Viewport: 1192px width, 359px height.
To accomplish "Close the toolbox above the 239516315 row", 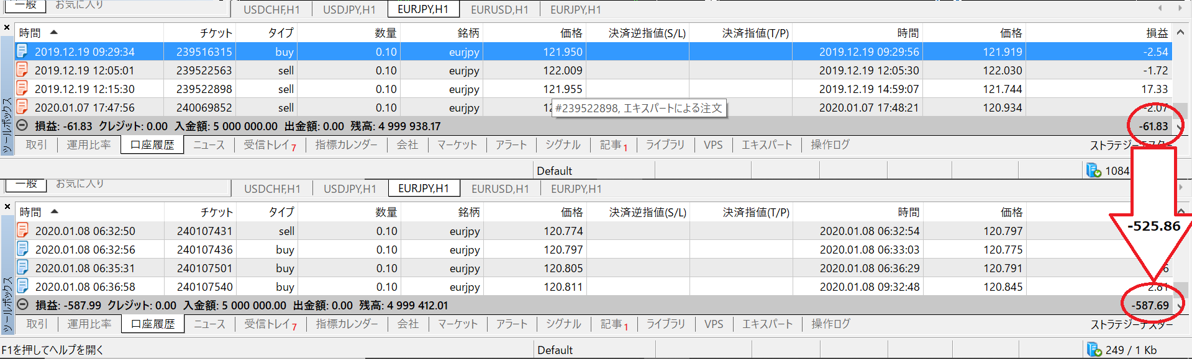I will click(7, 28).
